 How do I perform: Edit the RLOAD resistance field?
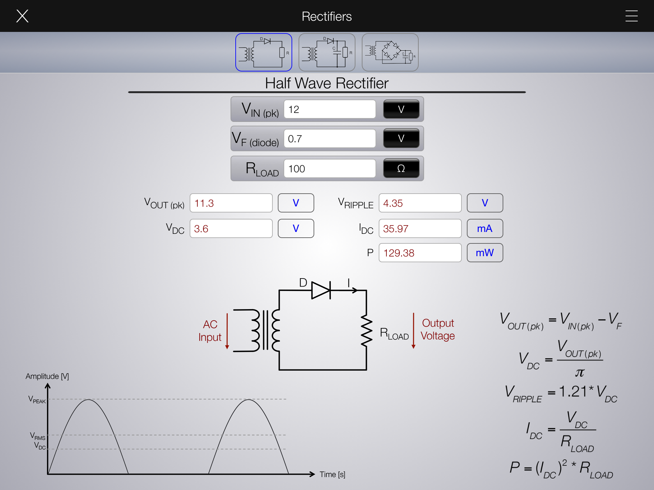[x=330, y=168]
